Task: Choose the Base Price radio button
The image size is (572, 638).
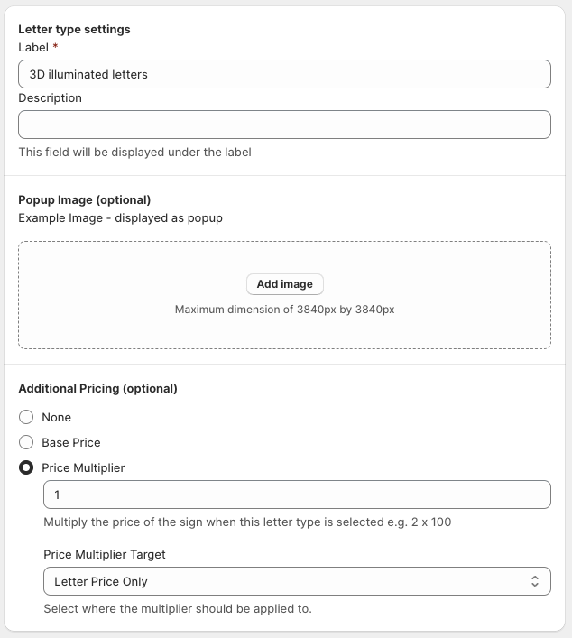Action: pos(26,442)
